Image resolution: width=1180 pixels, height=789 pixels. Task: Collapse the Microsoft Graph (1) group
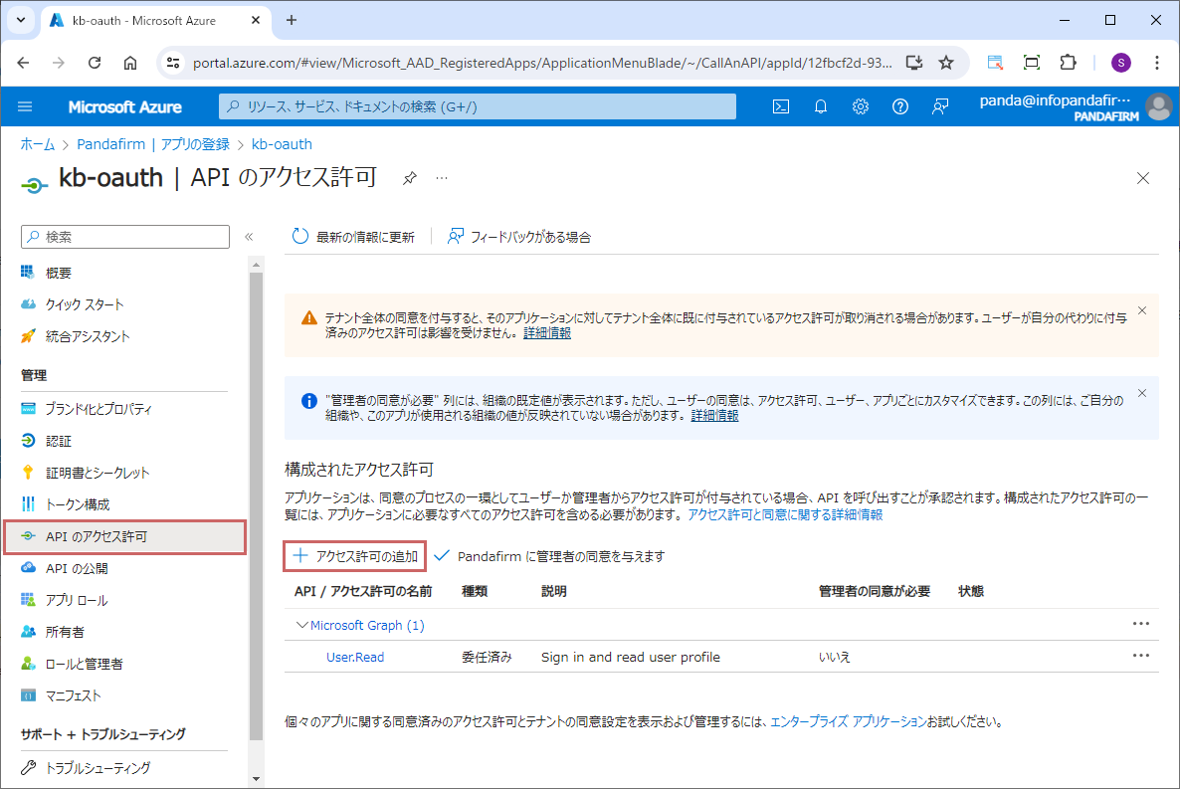302,626
